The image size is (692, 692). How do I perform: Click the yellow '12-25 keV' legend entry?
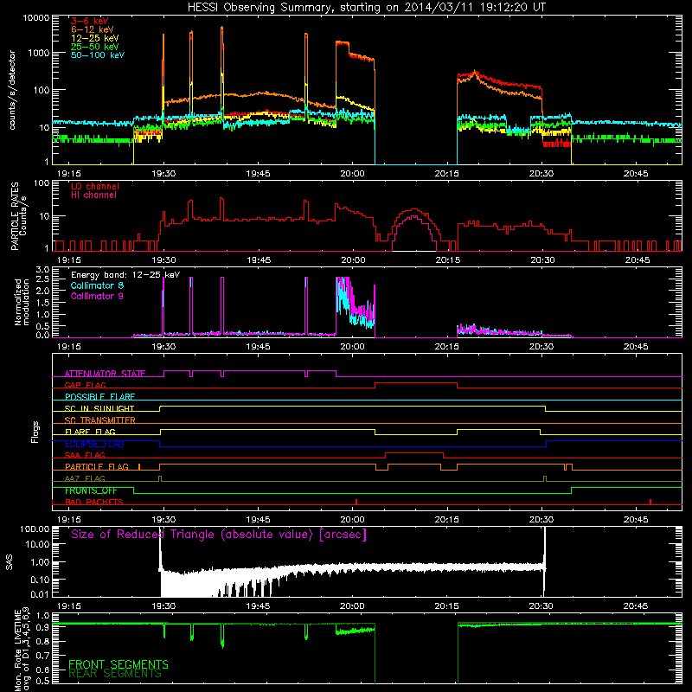click(x=95, y=38)
